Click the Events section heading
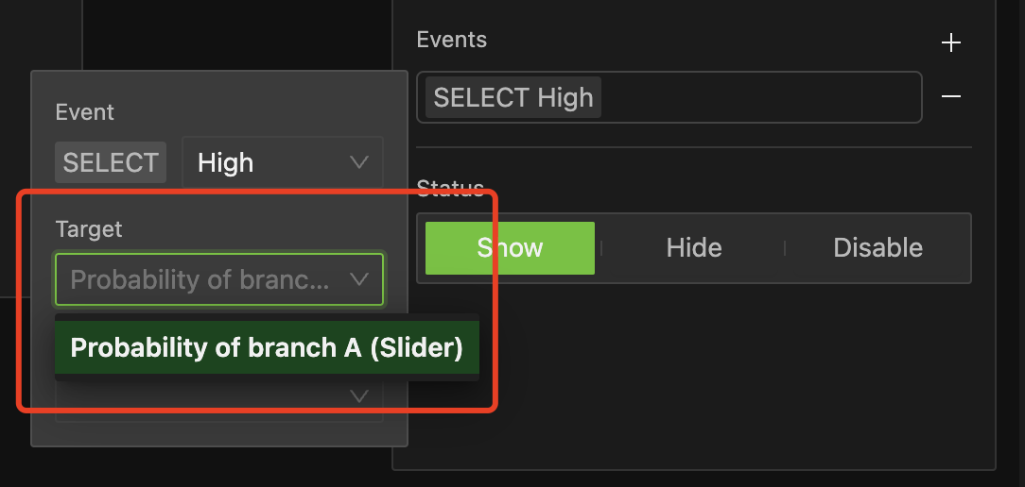The image size is (1025, 487). [452, 40]
